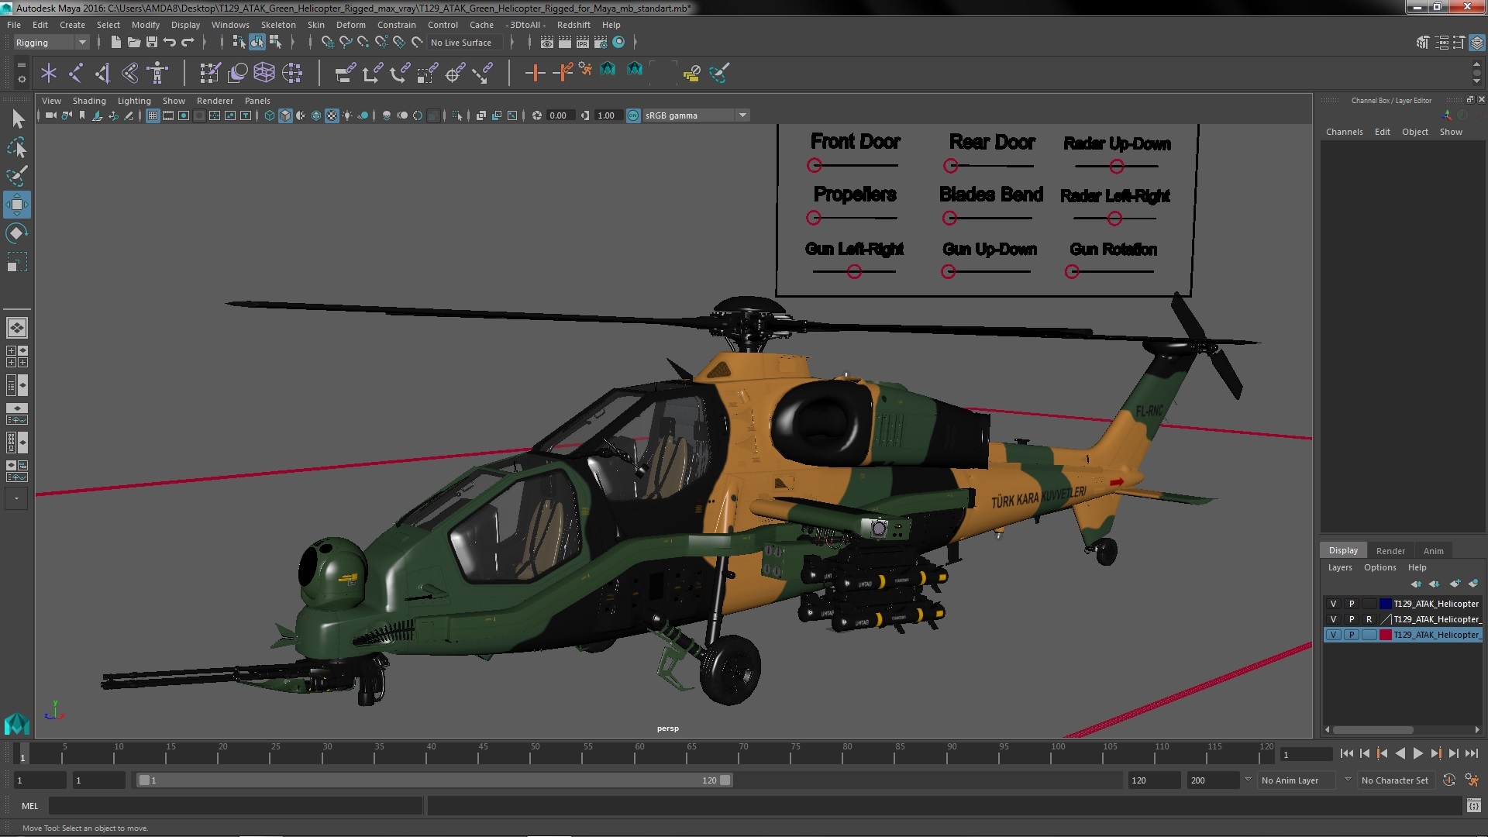Toggle R display type of second layer

(1369, 619)
